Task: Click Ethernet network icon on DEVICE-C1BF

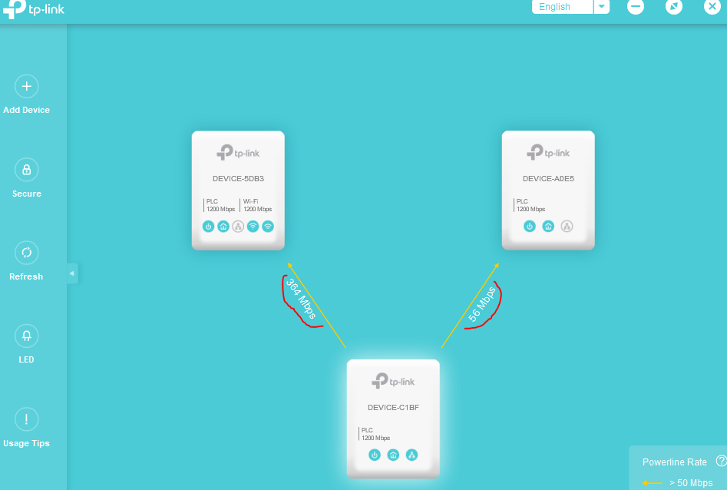Action: point(411,455)
